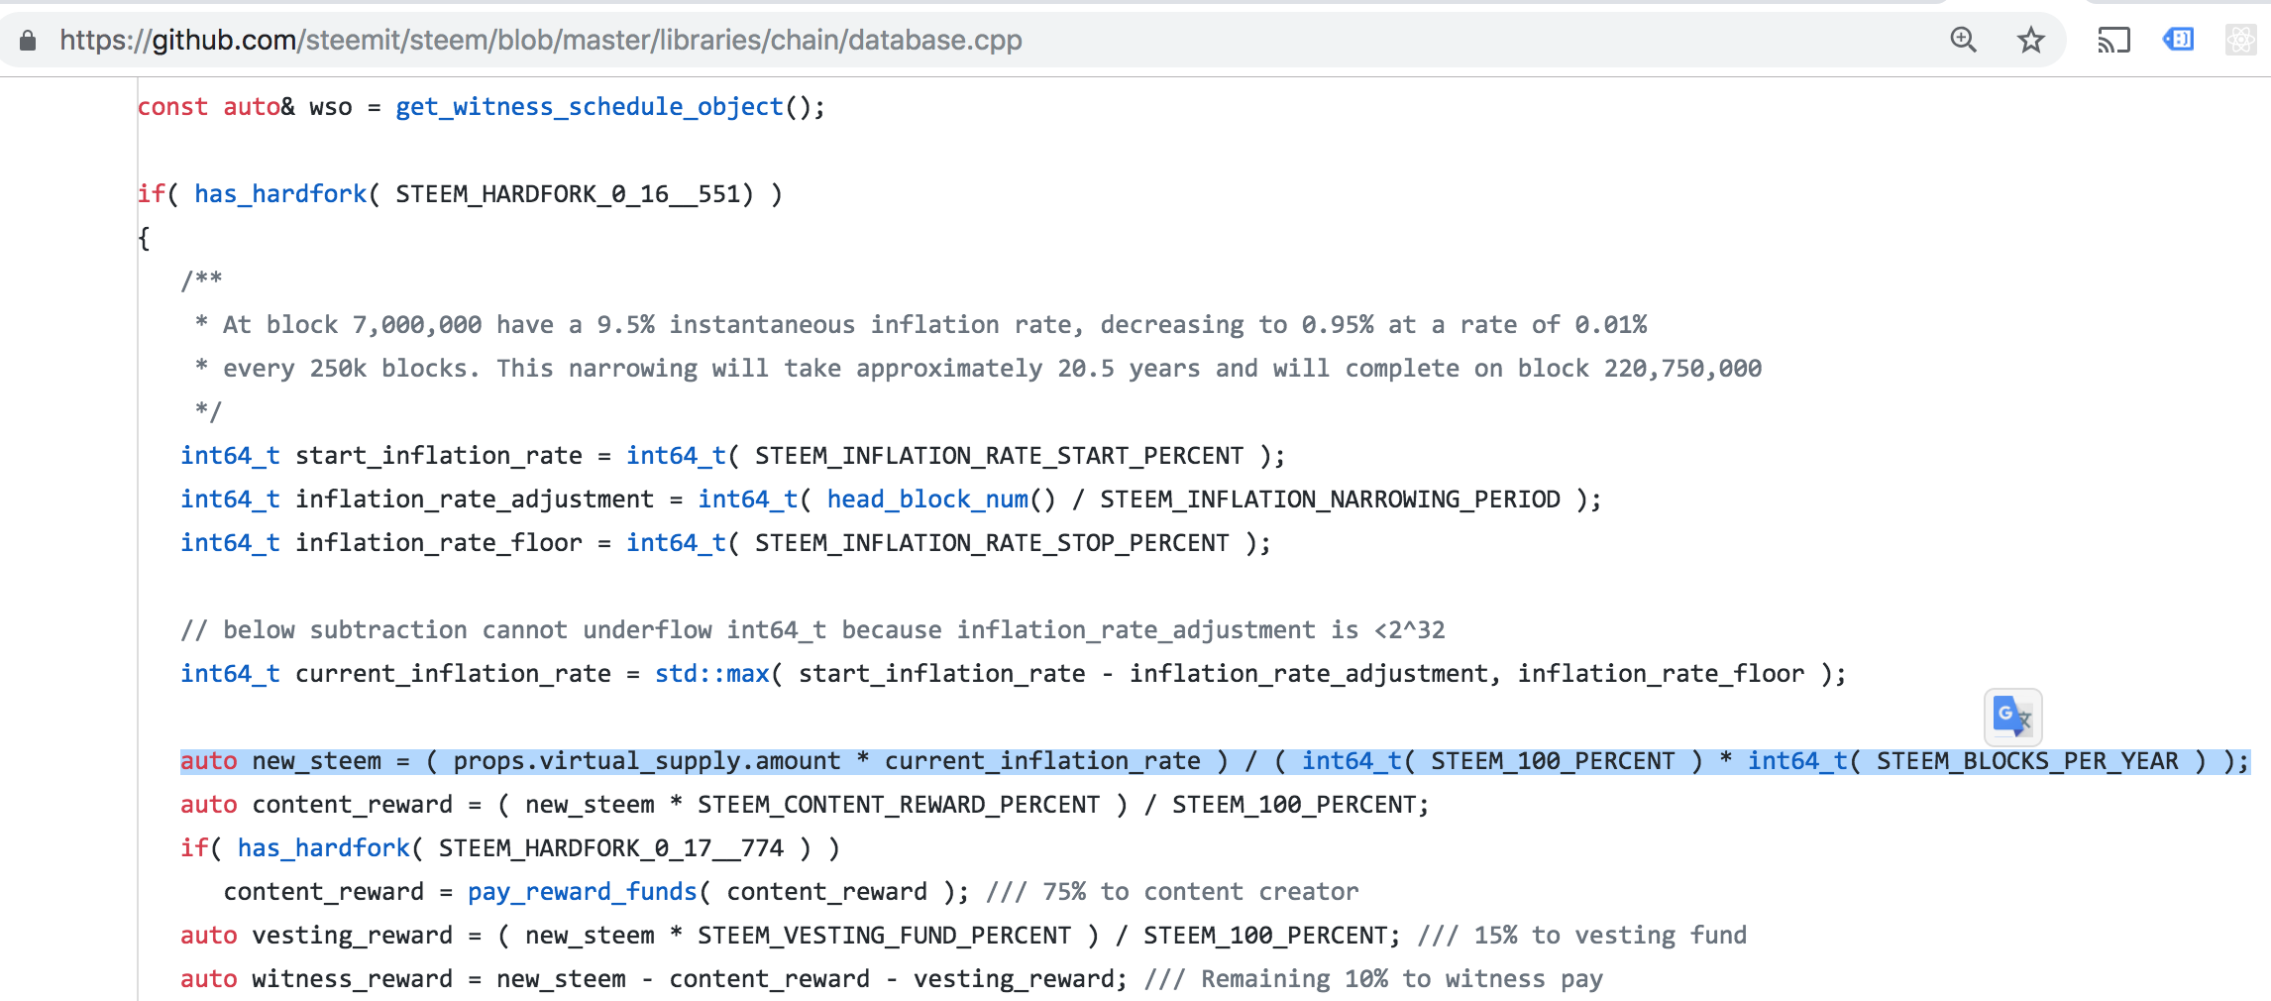Click the head_block_num function call

point(927,500)
